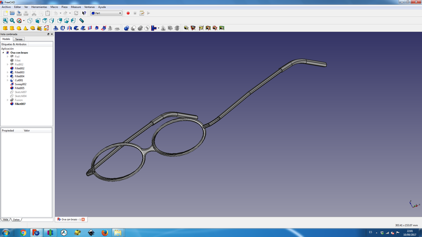The image size is (422, 237).
Task: Click the Save document icon
Action: (x=19, y=13)
